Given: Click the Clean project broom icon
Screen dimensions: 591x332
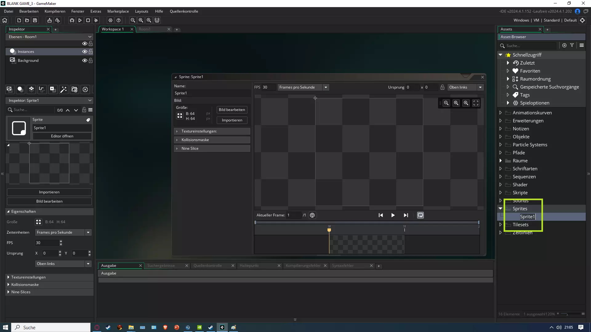Looking at the screenshot, I should [x=96, y=20].
